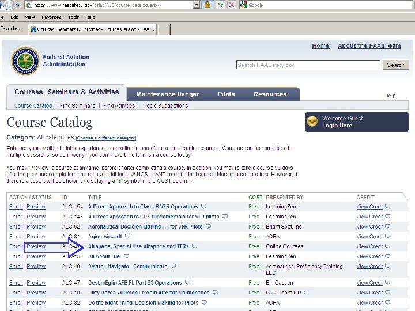The width and height of the screenshot is (415, 311).
Task: Open the Favorites bar button
Action: click(10, 29)
